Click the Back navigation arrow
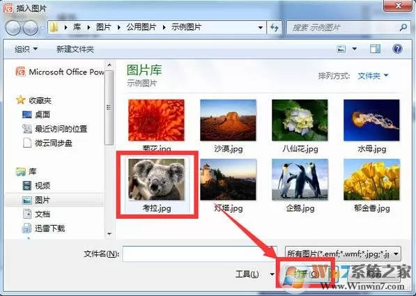The height and width of the screenshot is (296, 416). (13, 28)
